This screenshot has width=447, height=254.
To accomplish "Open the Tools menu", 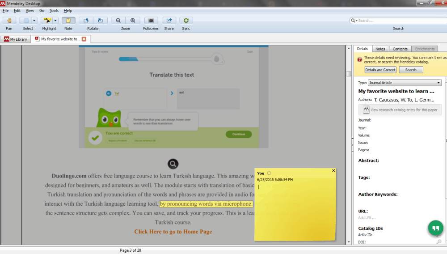I will click(54, 11).
